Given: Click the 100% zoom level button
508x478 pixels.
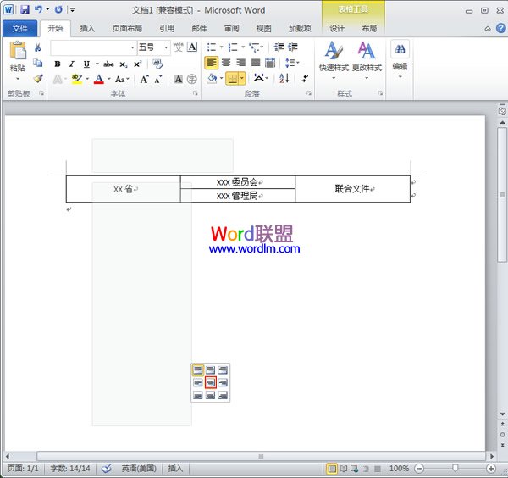Looking at the screenshot, I should point(399,469).
